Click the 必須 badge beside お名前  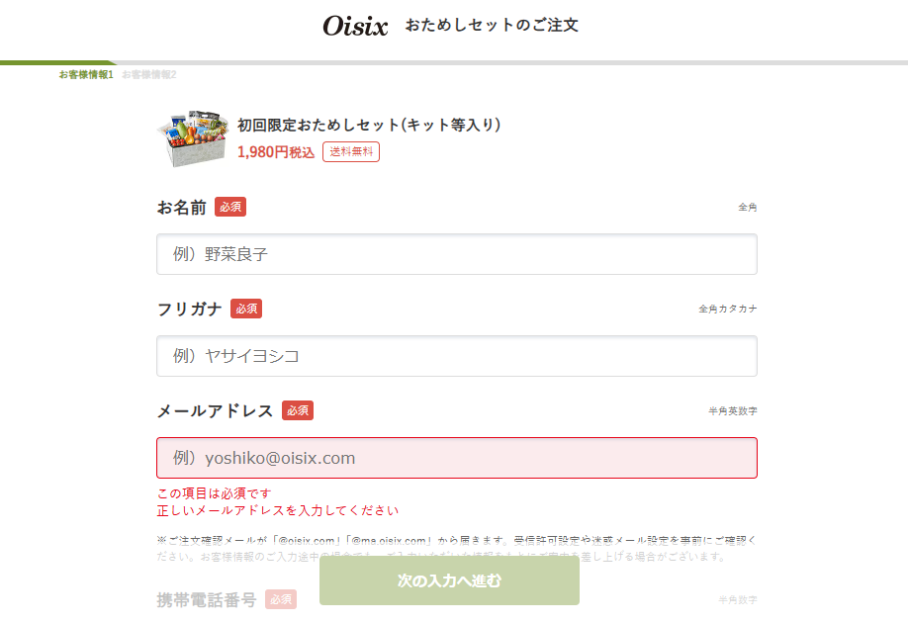pyautogui.click(x=230, y=207)
